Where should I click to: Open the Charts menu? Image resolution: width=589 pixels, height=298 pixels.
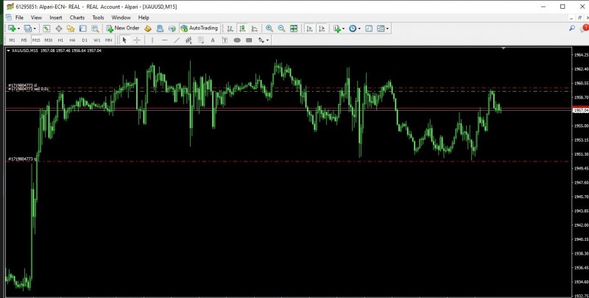coord(77,18)
